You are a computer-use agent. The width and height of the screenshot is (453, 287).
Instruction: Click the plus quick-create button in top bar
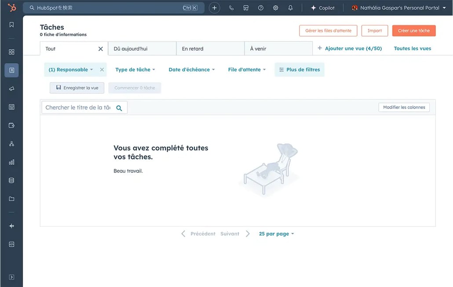click(x=214, y=8)
